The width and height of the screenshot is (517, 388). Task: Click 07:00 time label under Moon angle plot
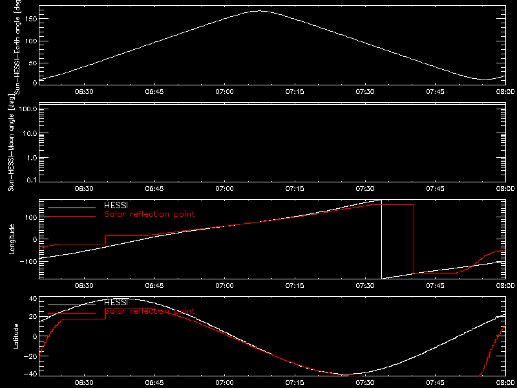click(x=224, y=189)
